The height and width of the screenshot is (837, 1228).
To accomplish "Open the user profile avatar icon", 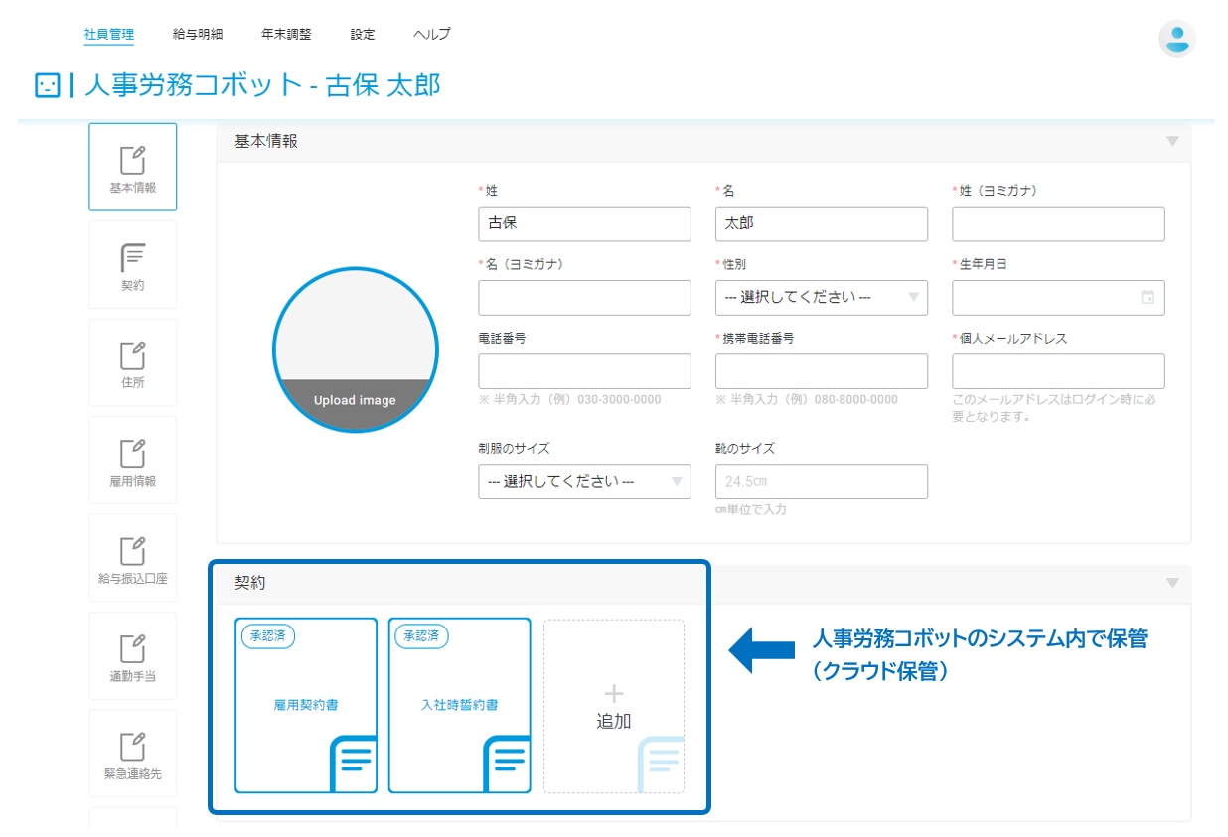I will tap(1176, 39).
